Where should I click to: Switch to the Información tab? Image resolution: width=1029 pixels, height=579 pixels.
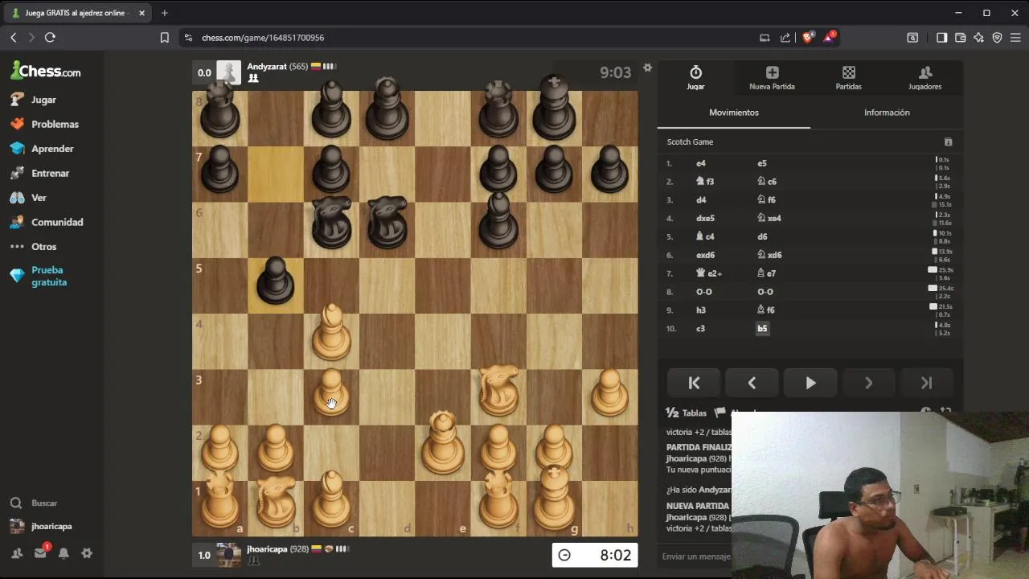click(887, 113)
